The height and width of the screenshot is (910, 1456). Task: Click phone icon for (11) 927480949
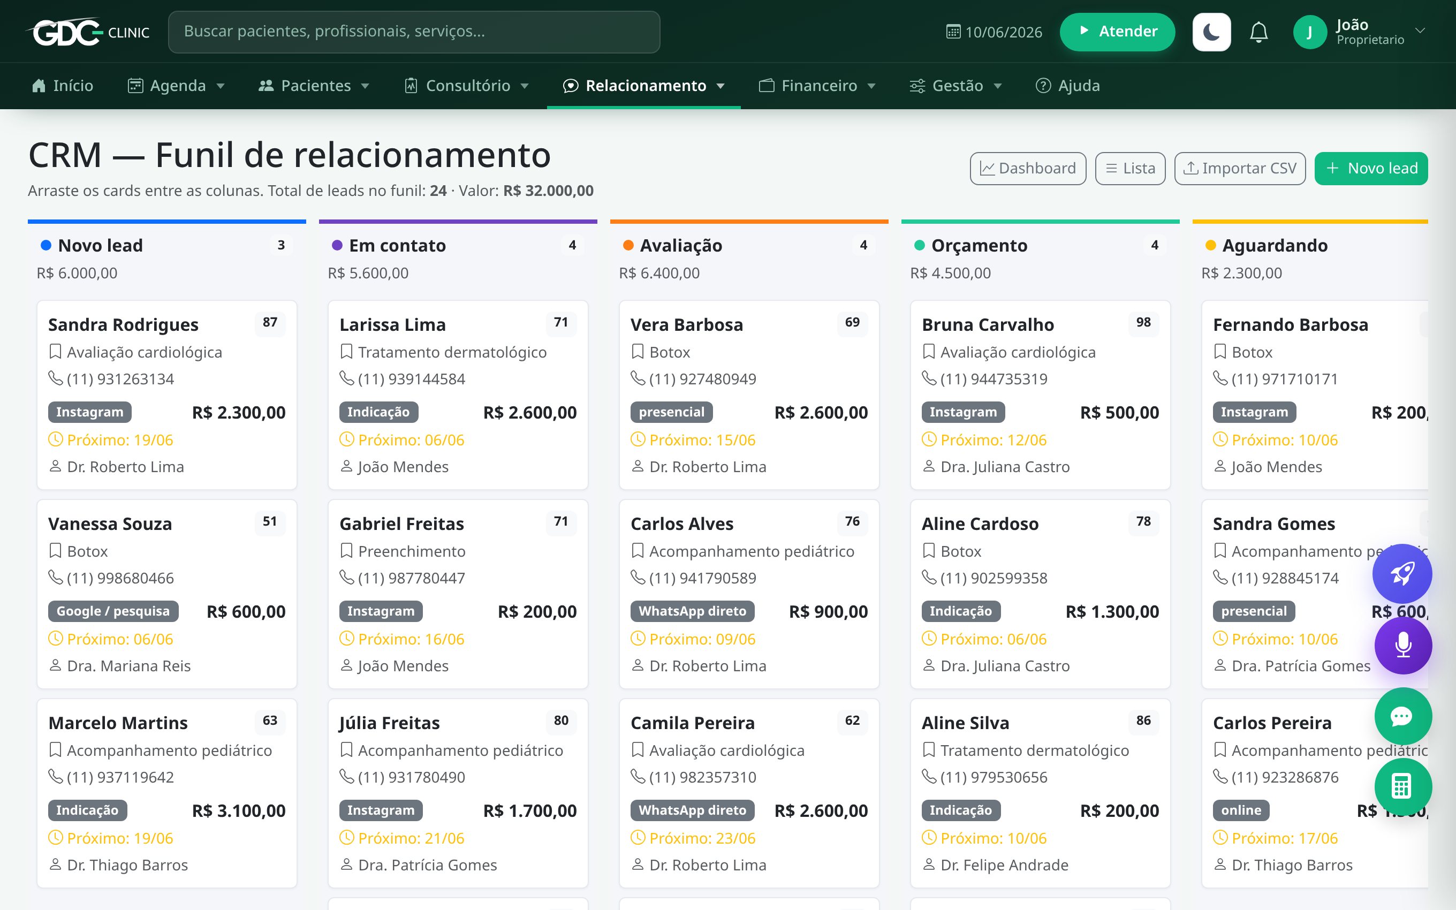(638, 378)
